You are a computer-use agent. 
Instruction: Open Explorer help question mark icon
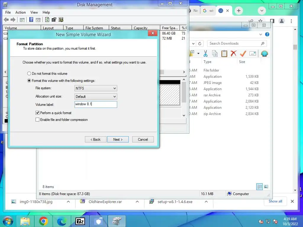coord(267,34)
